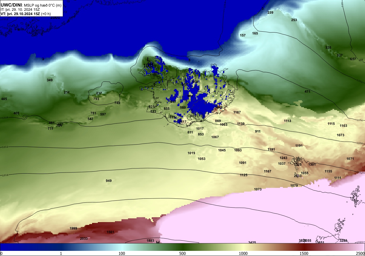Click the freezing level value 1243
Screen dimensions: 365x256
pyautogui.click(x=283, y=158)
